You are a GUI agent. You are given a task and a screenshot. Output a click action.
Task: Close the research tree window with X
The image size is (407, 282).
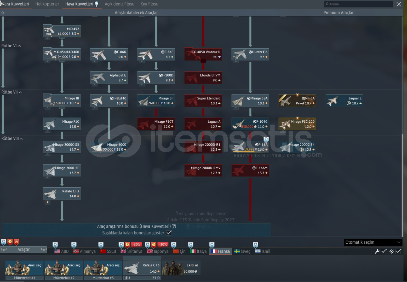pos(399,4)
